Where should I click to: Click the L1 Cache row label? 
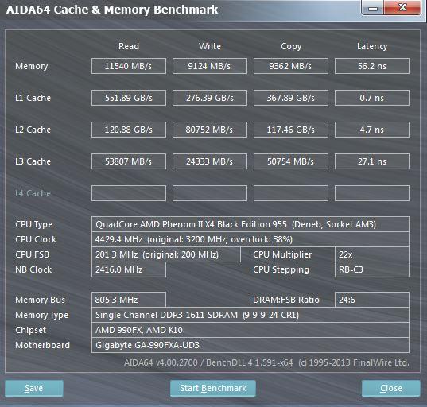tap(33, 98)
